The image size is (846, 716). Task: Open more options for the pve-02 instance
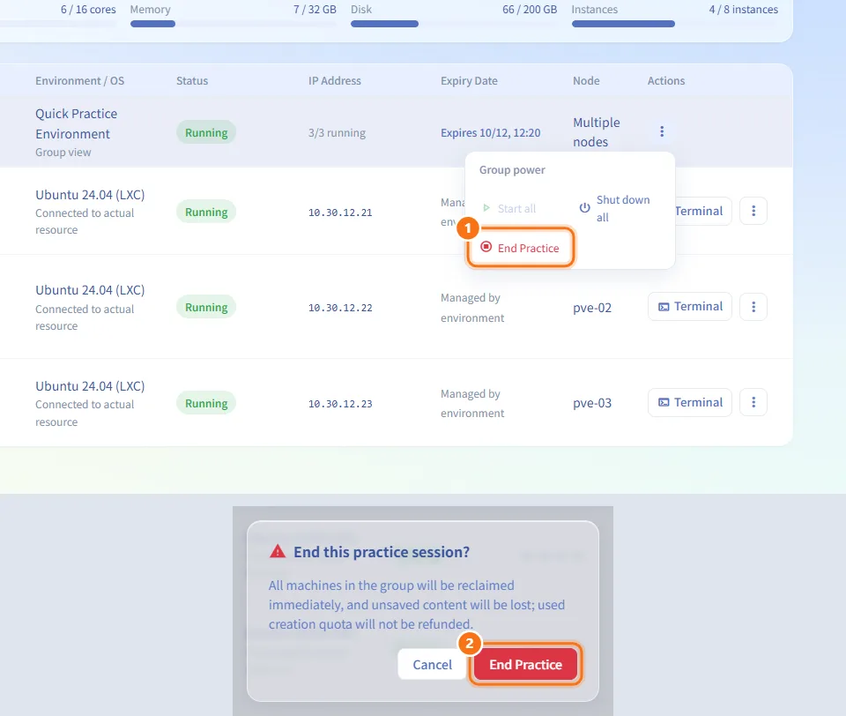(x=753, y=307)
